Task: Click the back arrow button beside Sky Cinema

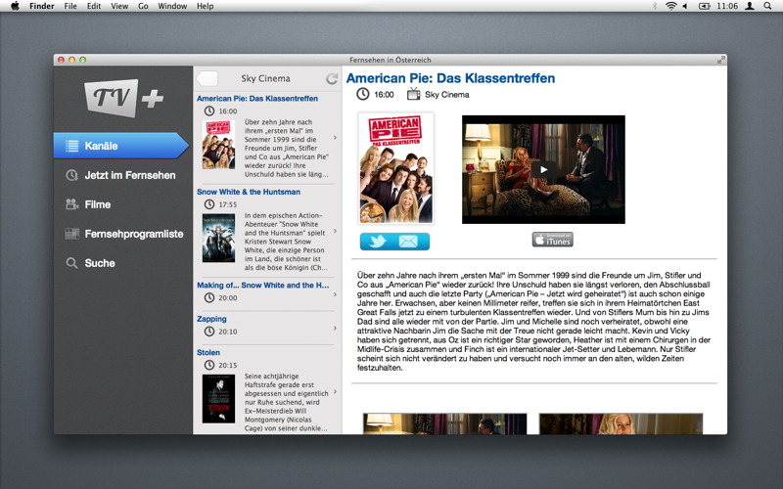Action: pos(207,78)
